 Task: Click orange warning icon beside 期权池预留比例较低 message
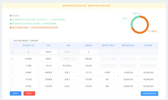pos(11,27)
